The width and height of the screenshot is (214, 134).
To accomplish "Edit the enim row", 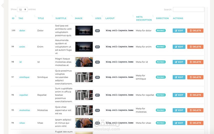I will click(x=179, y=46).
